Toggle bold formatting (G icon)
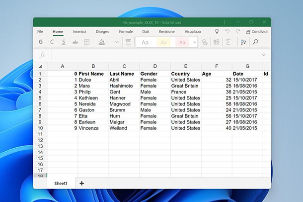 pyautogui.click(x=41, y=42)
